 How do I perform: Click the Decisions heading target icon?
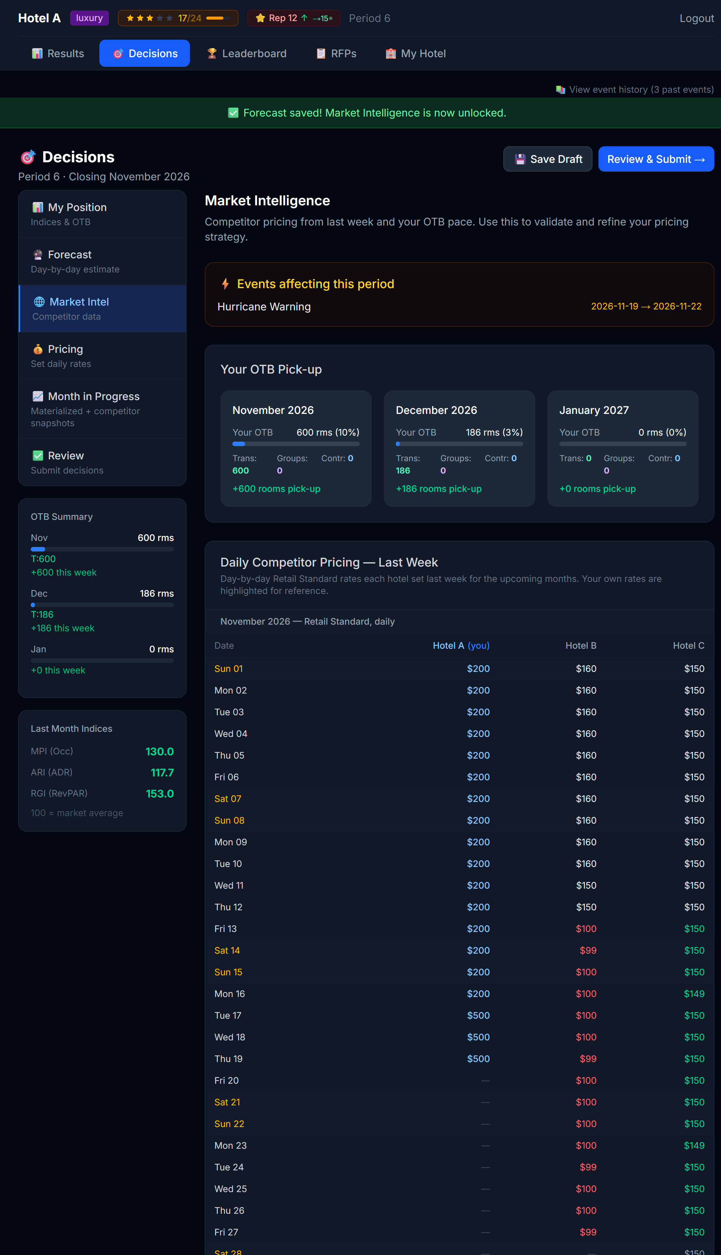[28, 157]
